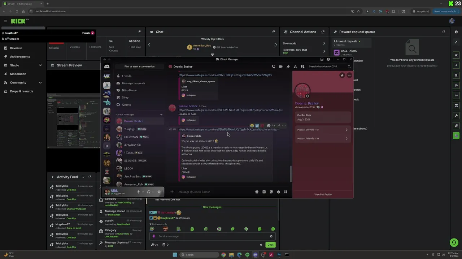Image resolution: width=462 pixels, height=259 pixels.
Task: Open Friends in Discord sidebar
Action: pos(139,76)
